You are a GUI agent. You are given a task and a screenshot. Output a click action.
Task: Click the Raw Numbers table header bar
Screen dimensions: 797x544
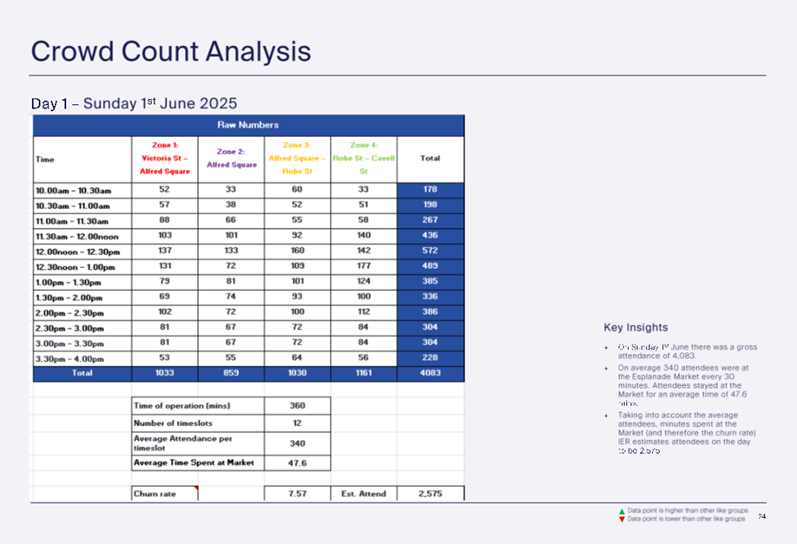point(248,125)
